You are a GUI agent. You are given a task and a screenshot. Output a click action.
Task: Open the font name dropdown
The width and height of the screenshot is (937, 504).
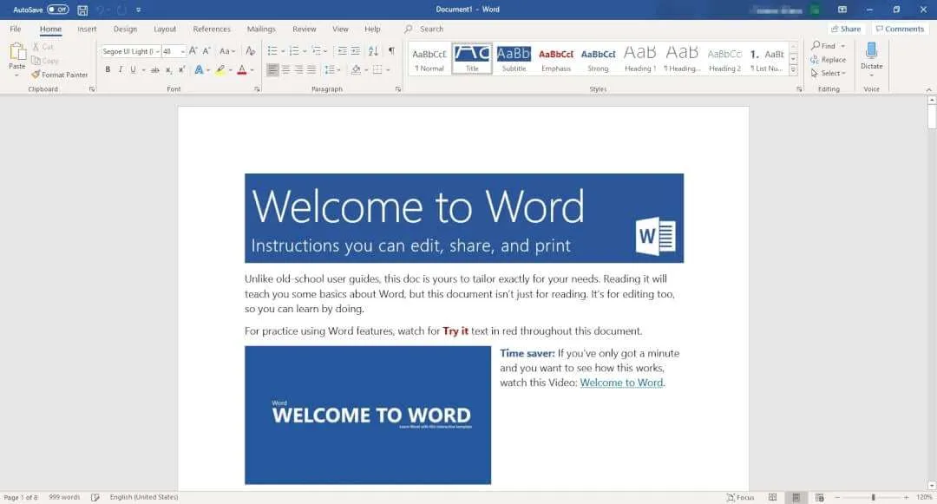pos(158,52)
